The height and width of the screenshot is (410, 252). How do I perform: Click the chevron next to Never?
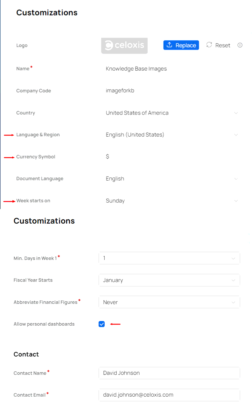[x=233, y=302]
